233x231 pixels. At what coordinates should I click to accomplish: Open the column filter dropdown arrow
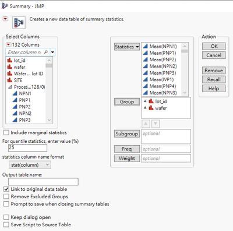click(52, 52)
